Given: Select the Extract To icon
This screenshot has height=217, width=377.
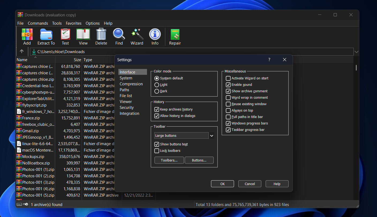Looking at the screenshot, I should pos(46,36).
